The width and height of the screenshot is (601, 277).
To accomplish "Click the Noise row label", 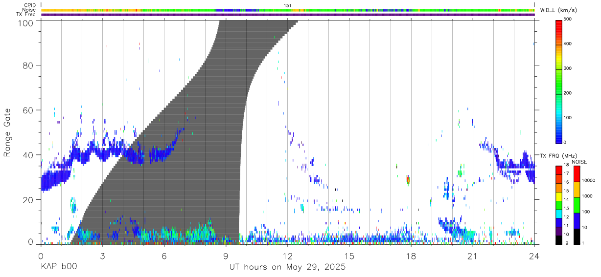I will [28, 10].
